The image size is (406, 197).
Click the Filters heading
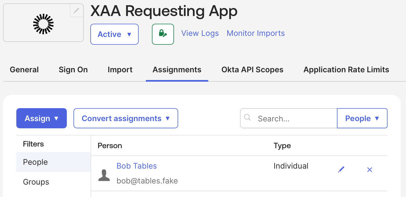tap(33, 144)
